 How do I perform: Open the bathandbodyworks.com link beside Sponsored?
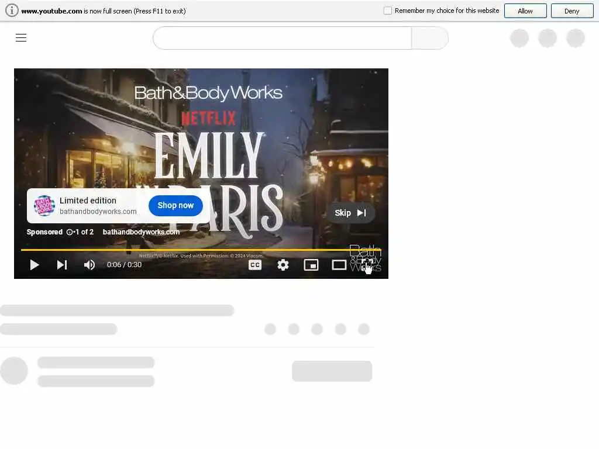pos(141,232)
